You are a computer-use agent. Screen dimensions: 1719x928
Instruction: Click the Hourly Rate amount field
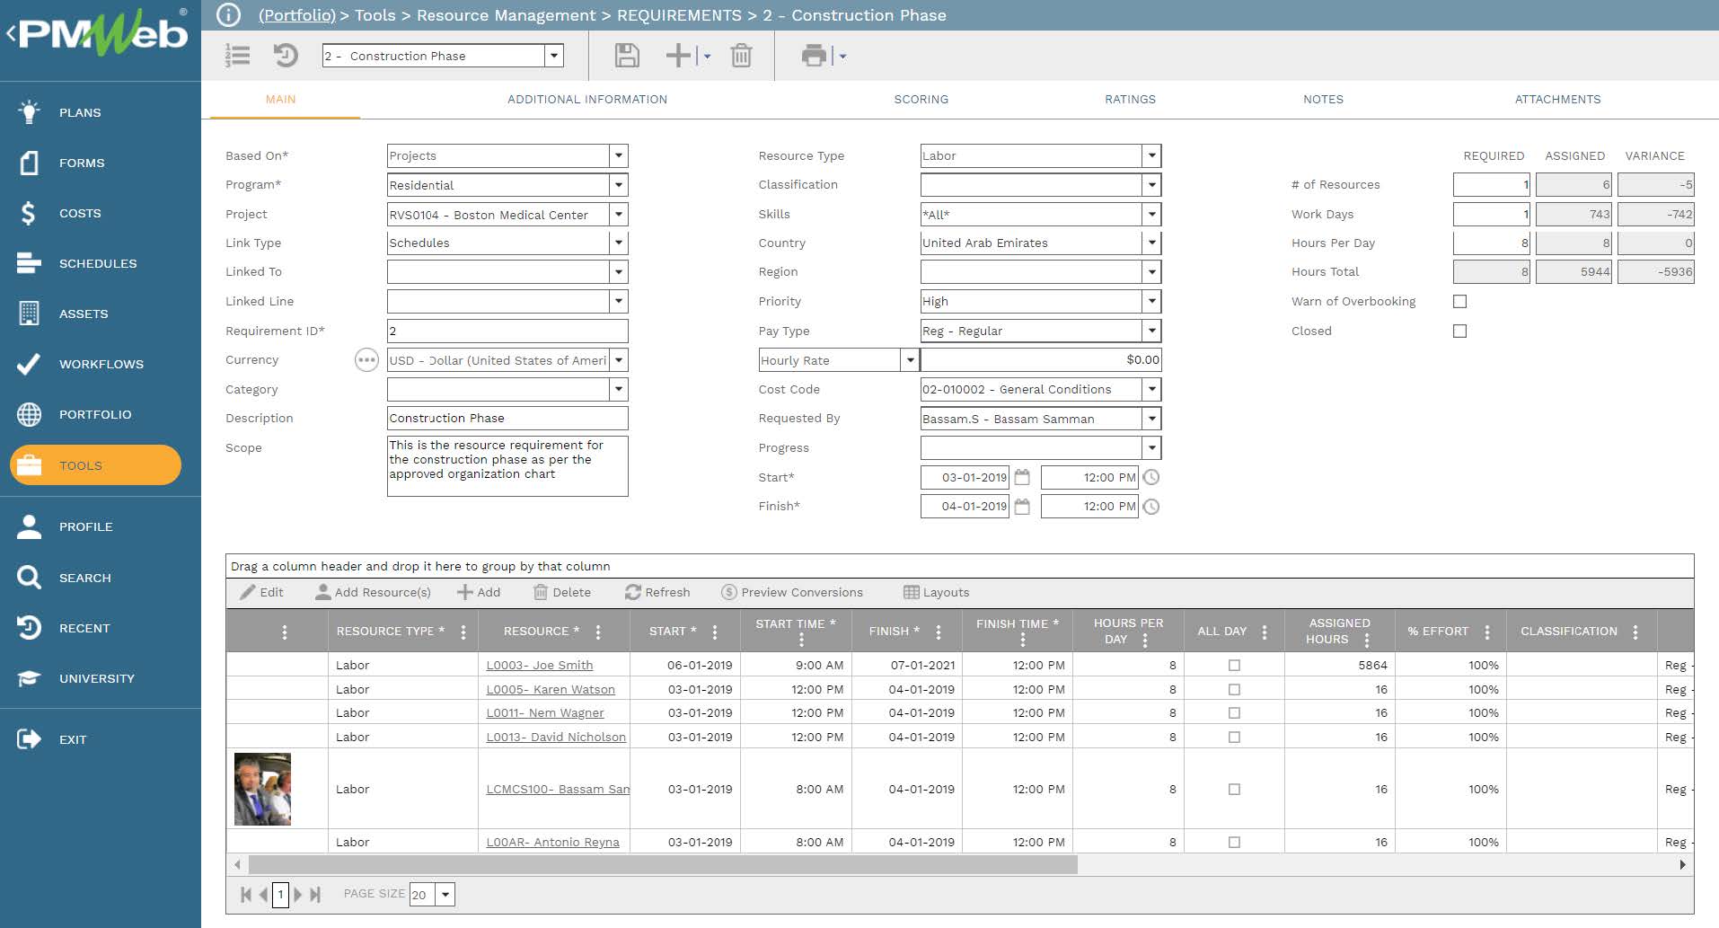pos(1041,360)
